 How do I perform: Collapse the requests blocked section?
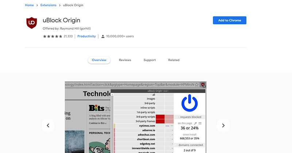[189, 117]
